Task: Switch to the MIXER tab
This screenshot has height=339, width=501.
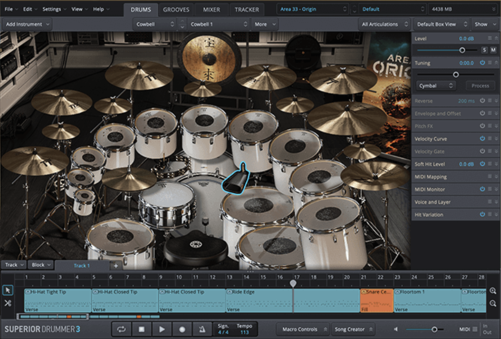Action: coord(212,9)
